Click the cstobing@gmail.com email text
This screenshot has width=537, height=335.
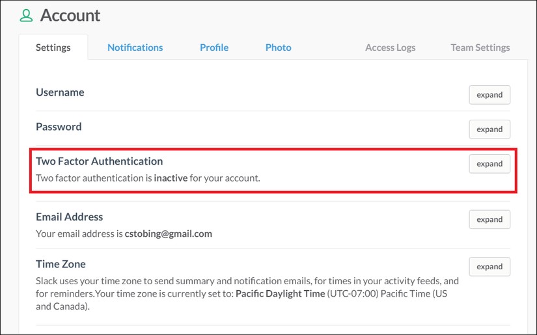tap(168, 234)
